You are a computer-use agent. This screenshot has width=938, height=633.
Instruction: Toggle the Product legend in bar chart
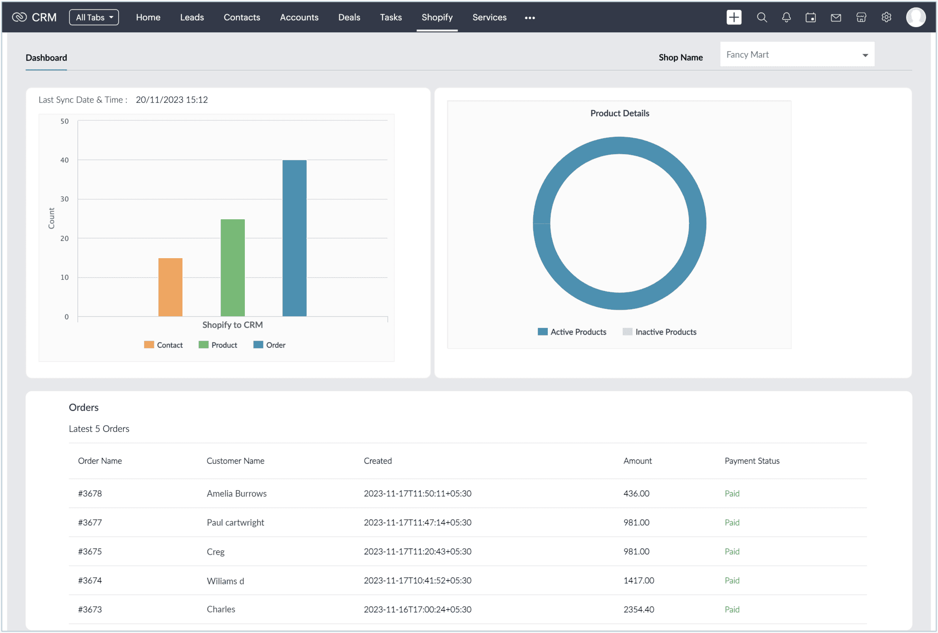coord(218,345)
